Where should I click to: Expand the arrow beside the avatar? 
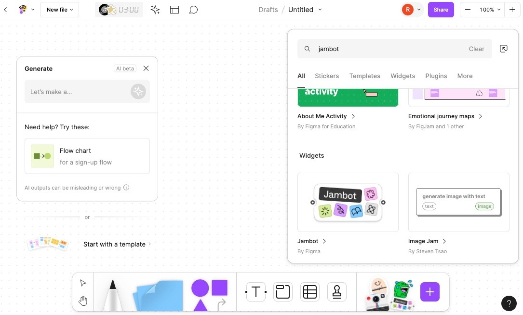click(419, 10)
